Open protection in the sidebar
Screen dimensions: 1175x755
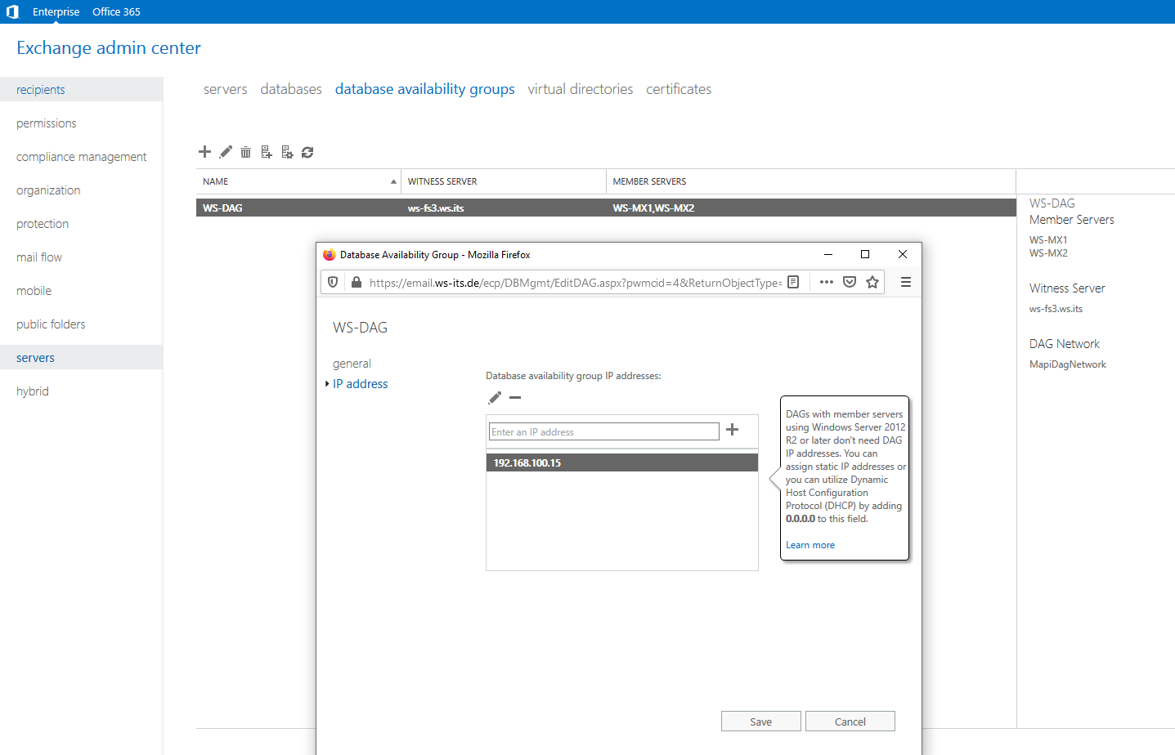click(x=81, y=224)
